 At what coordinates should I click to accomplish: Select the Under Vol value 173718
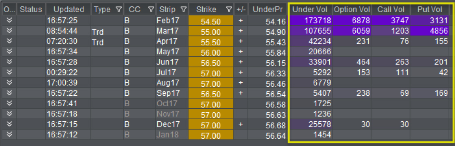coord(310,21)
